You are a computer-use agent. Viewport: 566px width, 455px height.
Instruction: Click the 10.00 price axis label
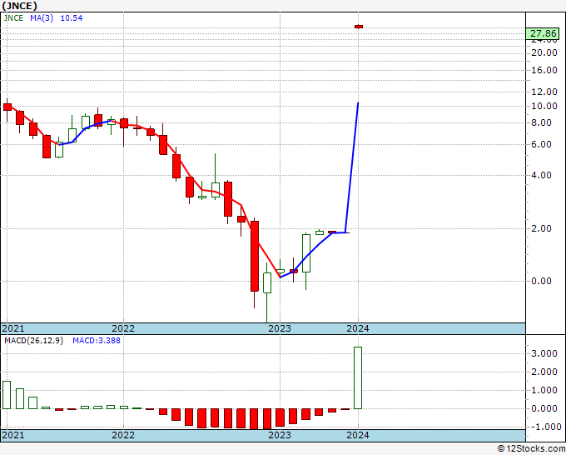click(x=544, y=107)
